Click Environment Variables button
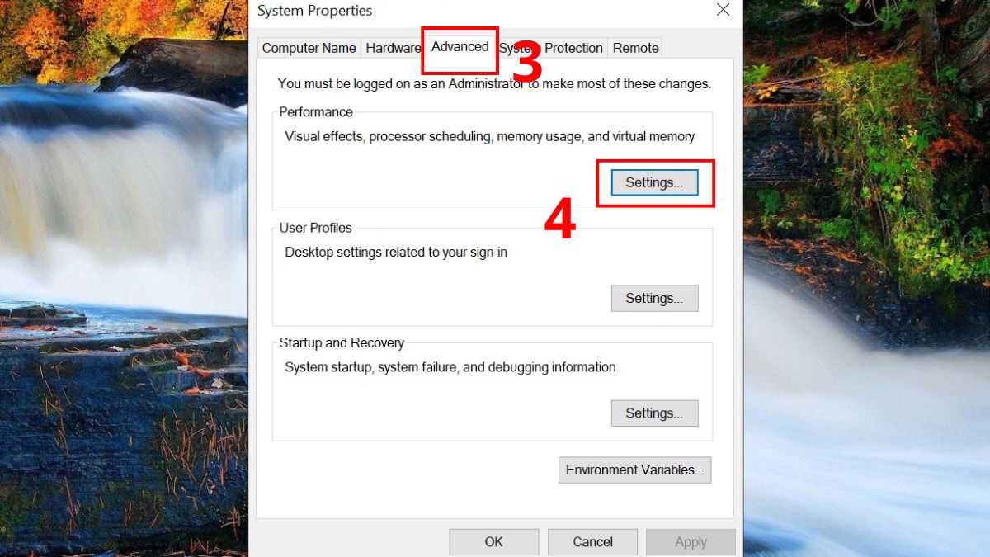990x557 pixels. 634,470
